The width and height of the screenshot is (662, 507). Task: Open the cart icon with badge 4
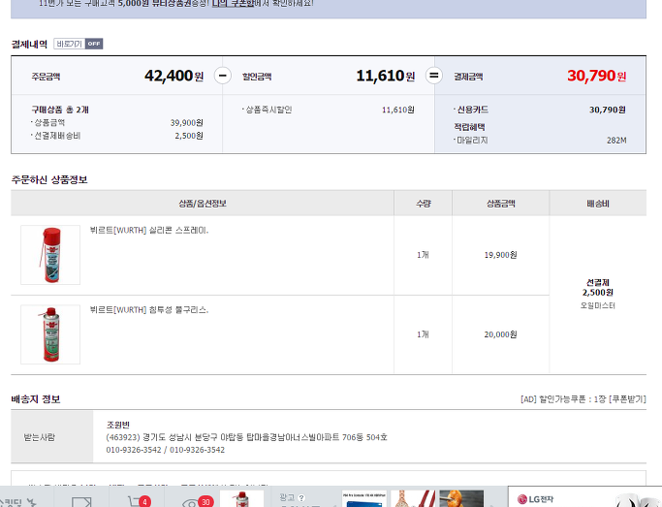tap(140, 501)
